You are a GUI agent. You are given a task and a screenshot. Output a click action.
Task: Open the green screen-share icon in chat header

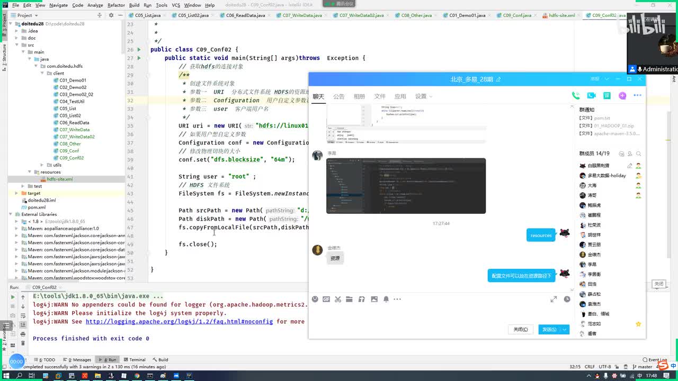[x=607, y=96]
